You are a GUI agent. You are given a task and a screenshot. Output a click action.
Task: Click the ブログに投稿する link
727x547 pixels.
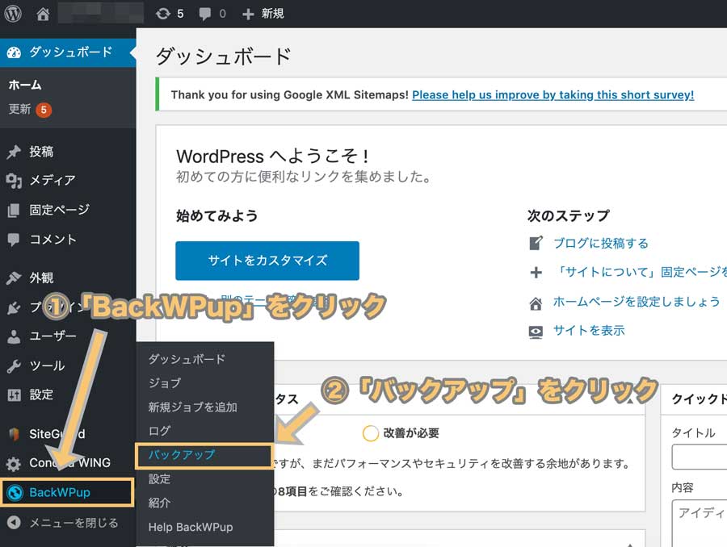point(601,243)
